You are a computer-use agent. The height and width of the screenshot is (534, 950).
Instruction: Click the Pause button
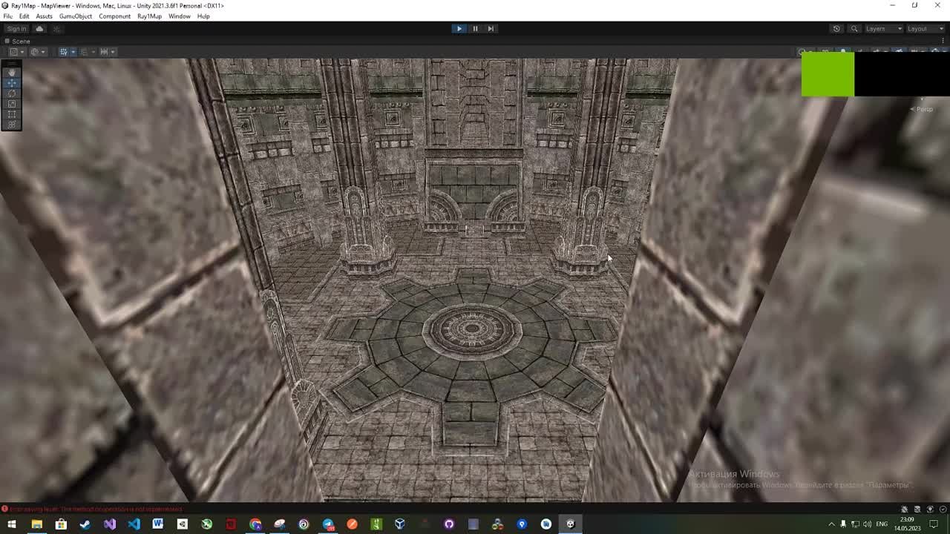pyautogui.click(x=475, y=29)
